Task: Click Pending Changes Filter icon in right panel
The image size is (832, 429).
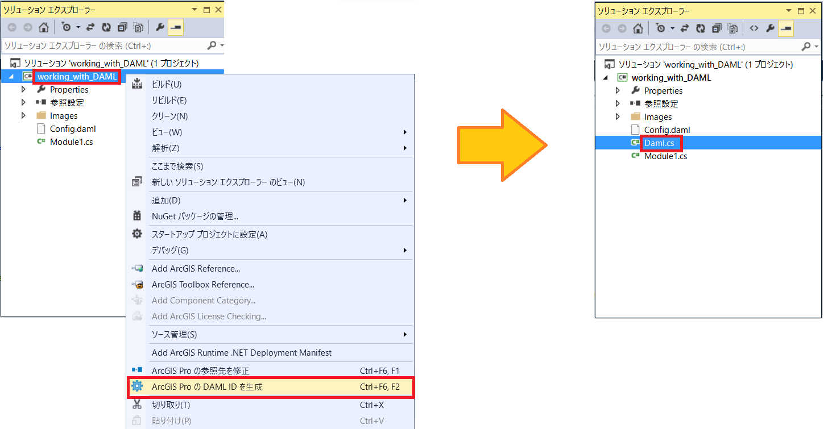Action: coord(660,28)
